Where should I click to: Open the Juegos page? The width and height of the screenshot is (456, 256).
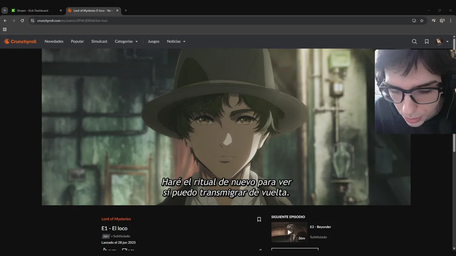(x=154, y=42)
